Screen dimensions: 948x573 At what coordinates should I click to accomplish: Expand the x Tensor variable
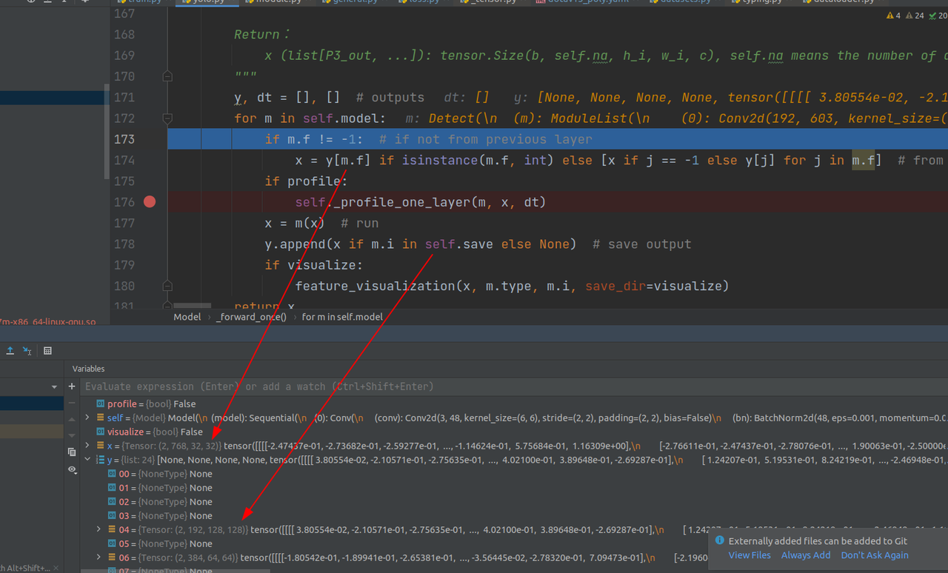point(87,446)
